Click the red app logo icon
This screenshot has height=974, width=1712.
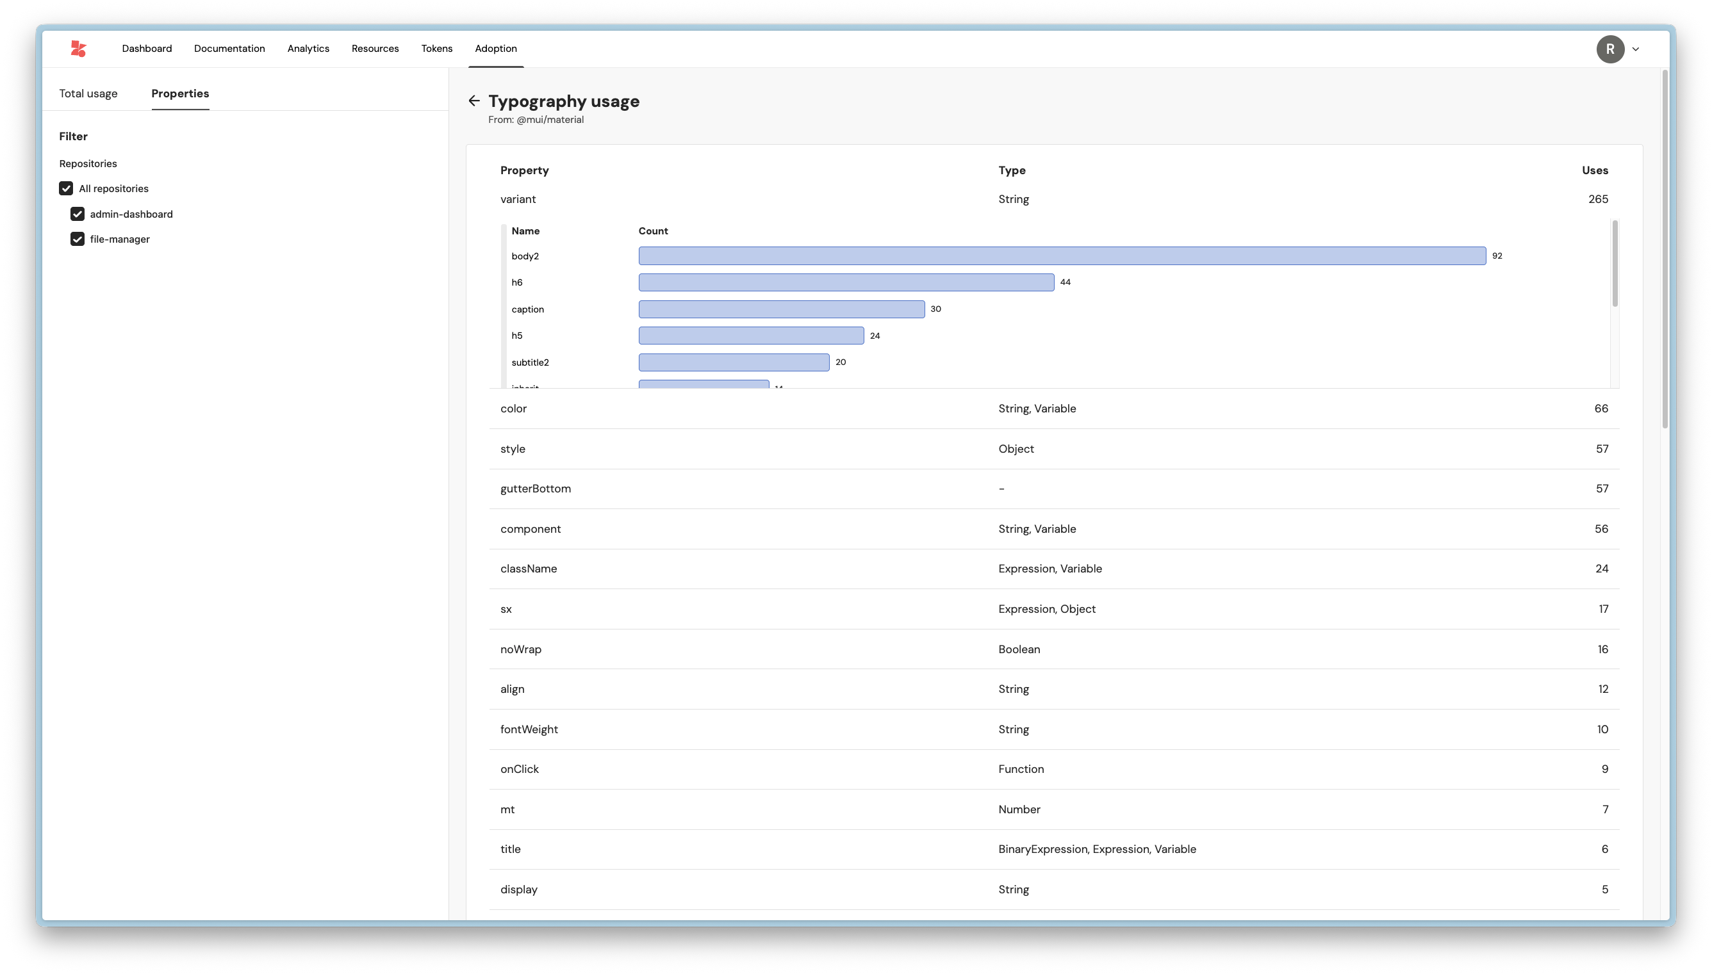point(78,48)
